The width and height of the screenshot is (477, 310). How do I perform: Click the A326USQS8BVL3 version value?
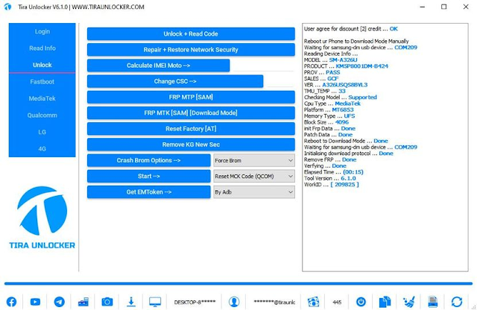[344, 84]
